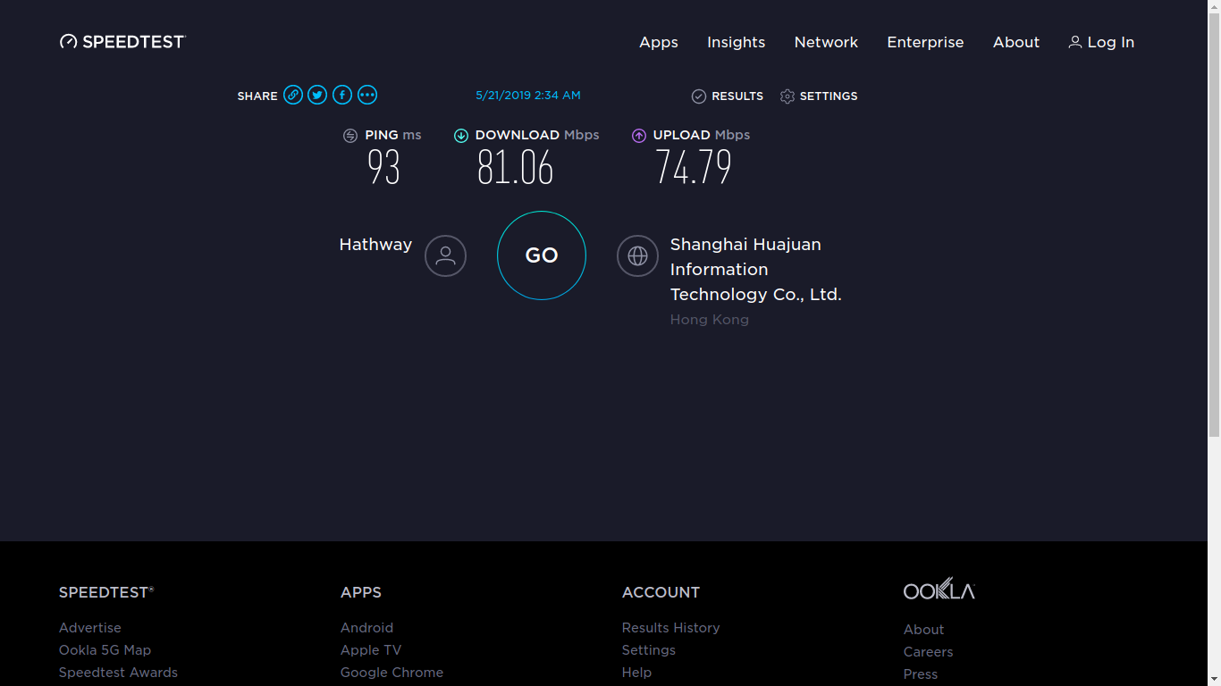The width and height of the screenshot is (1221, 686).
Task: Open the Ookla 5G Map link
Action: click(105, 650)
